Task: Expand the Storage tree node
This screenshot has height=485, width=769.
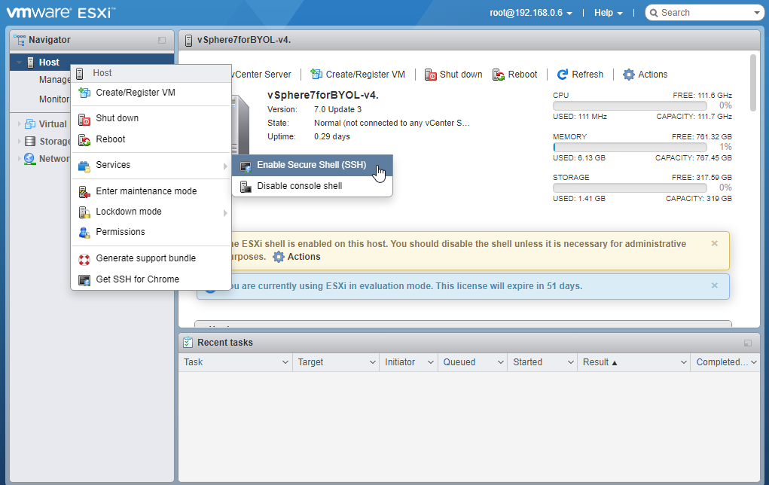Action: click(x=20, y=141)
